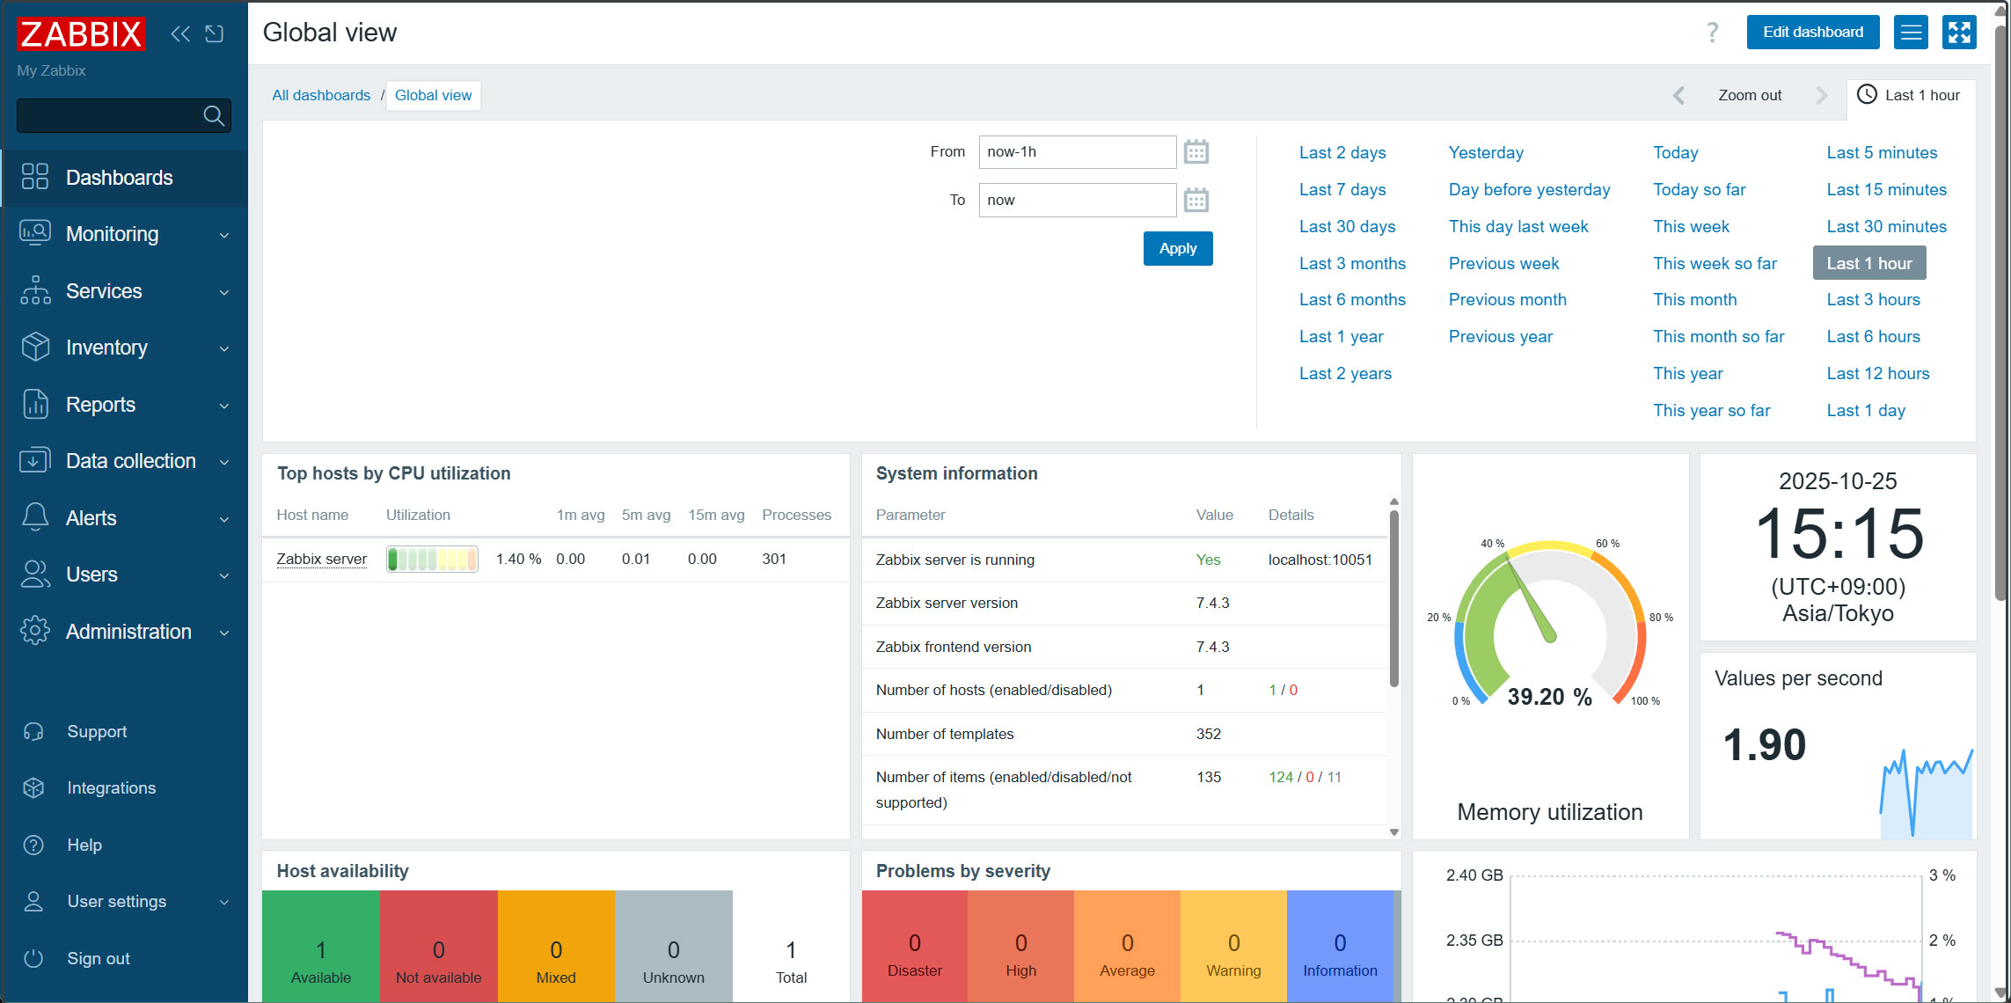Click the Apply button
Viewport: 2011px width, 1003px height.
click(x=1177, y=249)
